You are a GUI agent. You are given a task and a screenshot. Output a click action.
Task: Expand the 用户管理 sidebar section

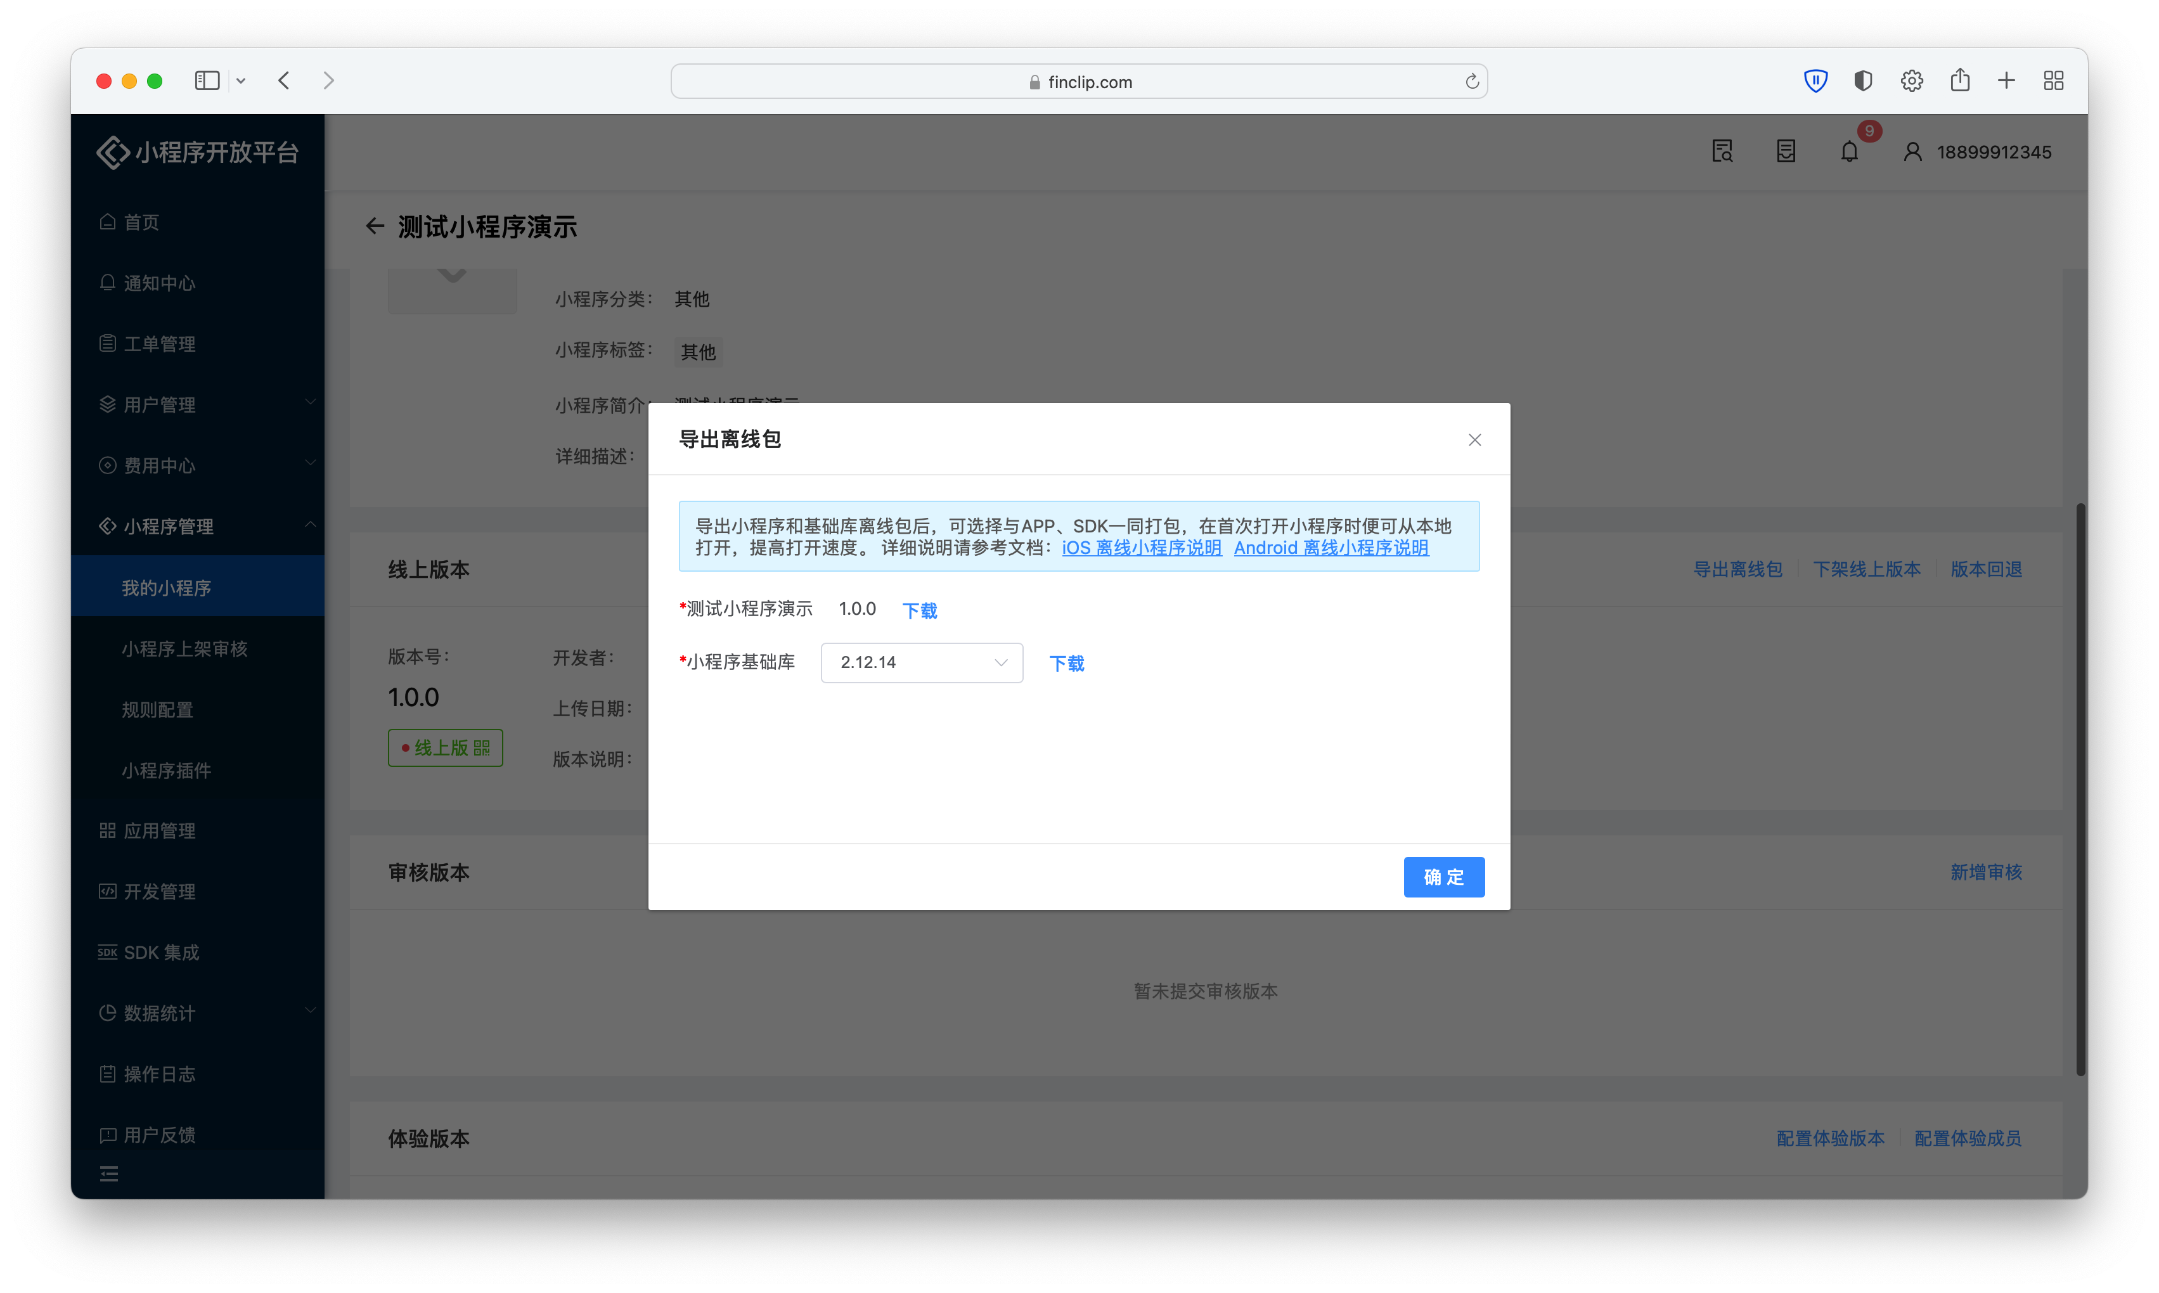point(198,405)
